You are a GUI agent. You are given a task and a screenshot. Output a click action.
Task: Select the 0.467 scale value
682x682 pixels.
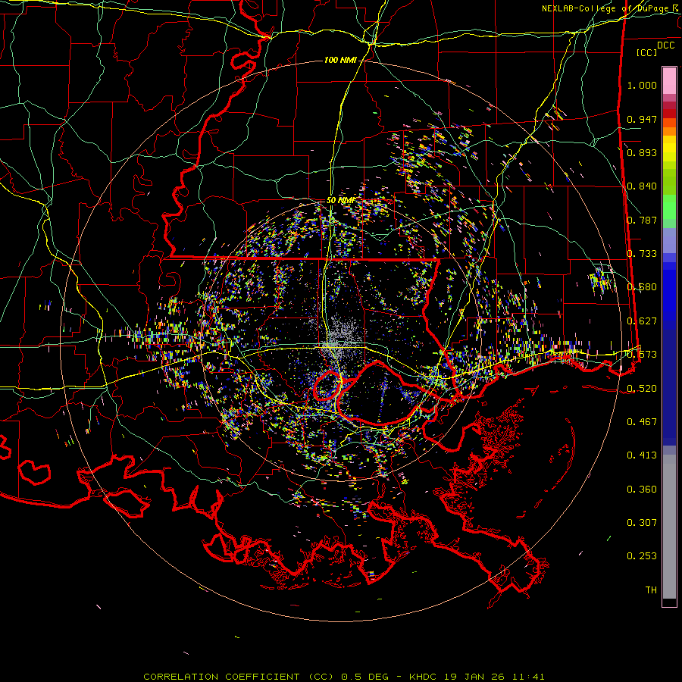pos(642,422)
